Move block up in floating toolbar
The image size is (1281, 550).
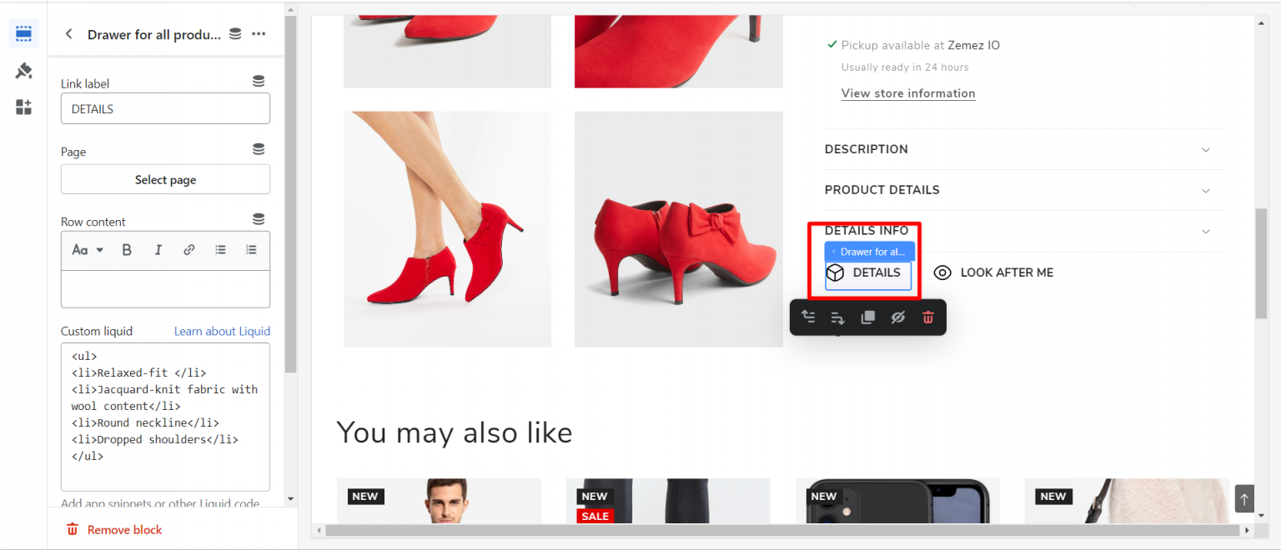tap(807, 317)
